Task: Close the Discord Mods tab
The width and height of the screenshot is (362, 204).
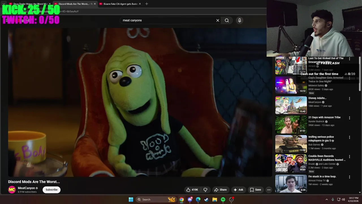Action: 95,4
